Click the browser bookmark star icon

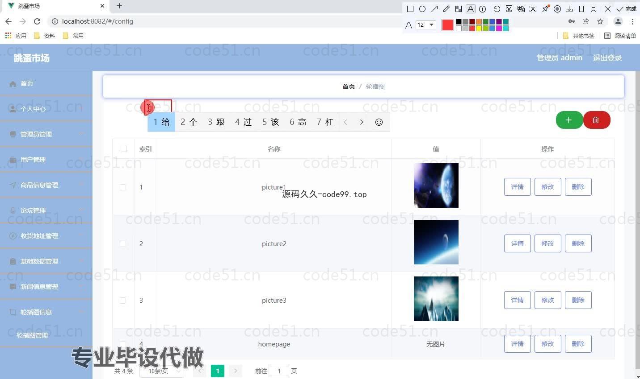coord(600,21)
